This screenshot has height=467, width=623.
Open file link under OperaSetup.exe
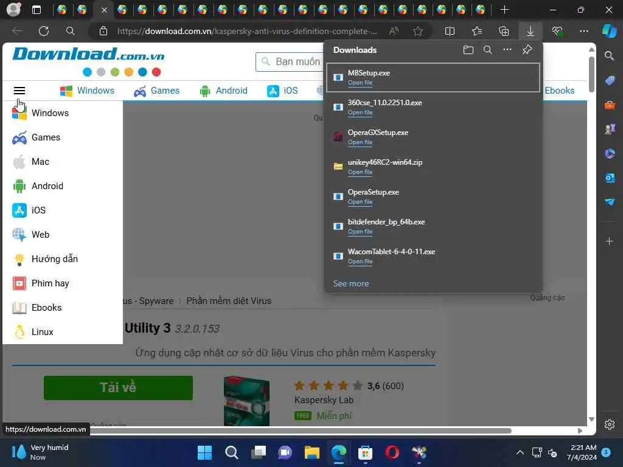(x=360, y=202)
